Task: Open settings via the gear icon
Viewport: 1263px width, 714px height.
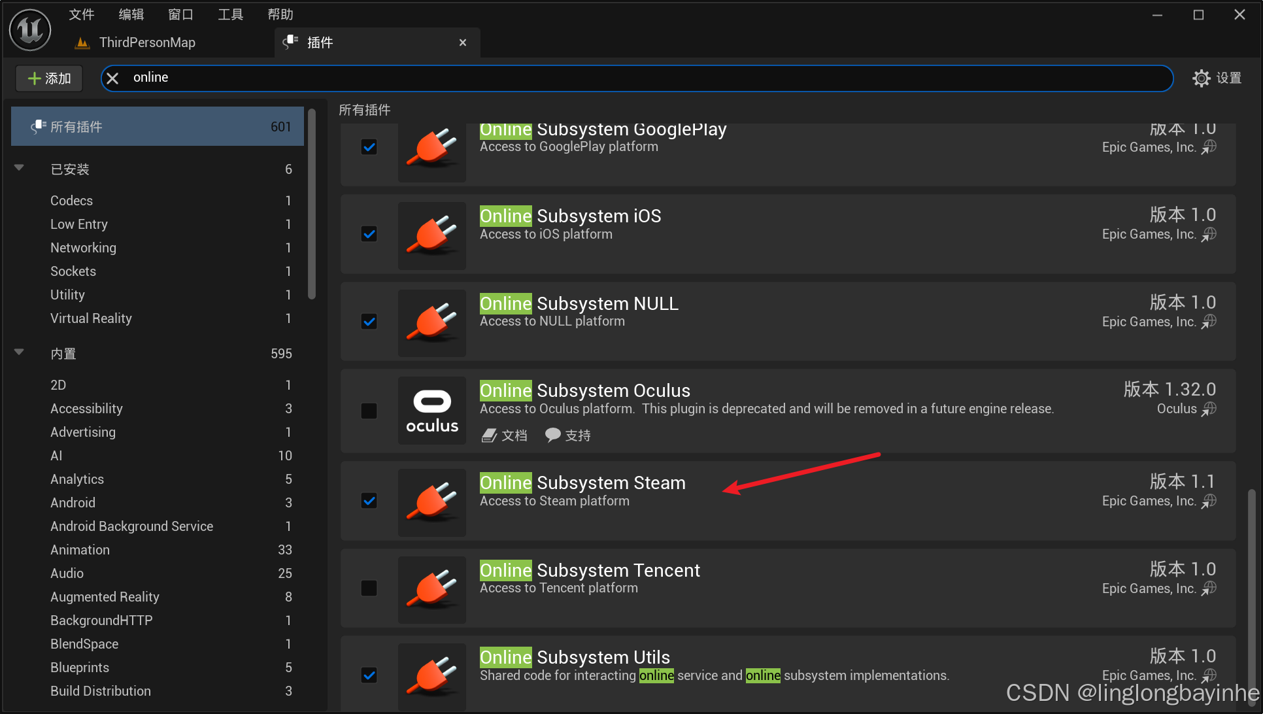Action: [1201, 78]
